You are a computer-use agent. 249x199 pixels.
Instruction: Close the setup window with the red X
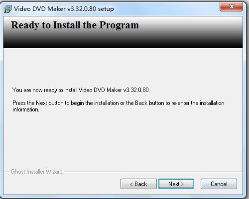pos(231,6)
